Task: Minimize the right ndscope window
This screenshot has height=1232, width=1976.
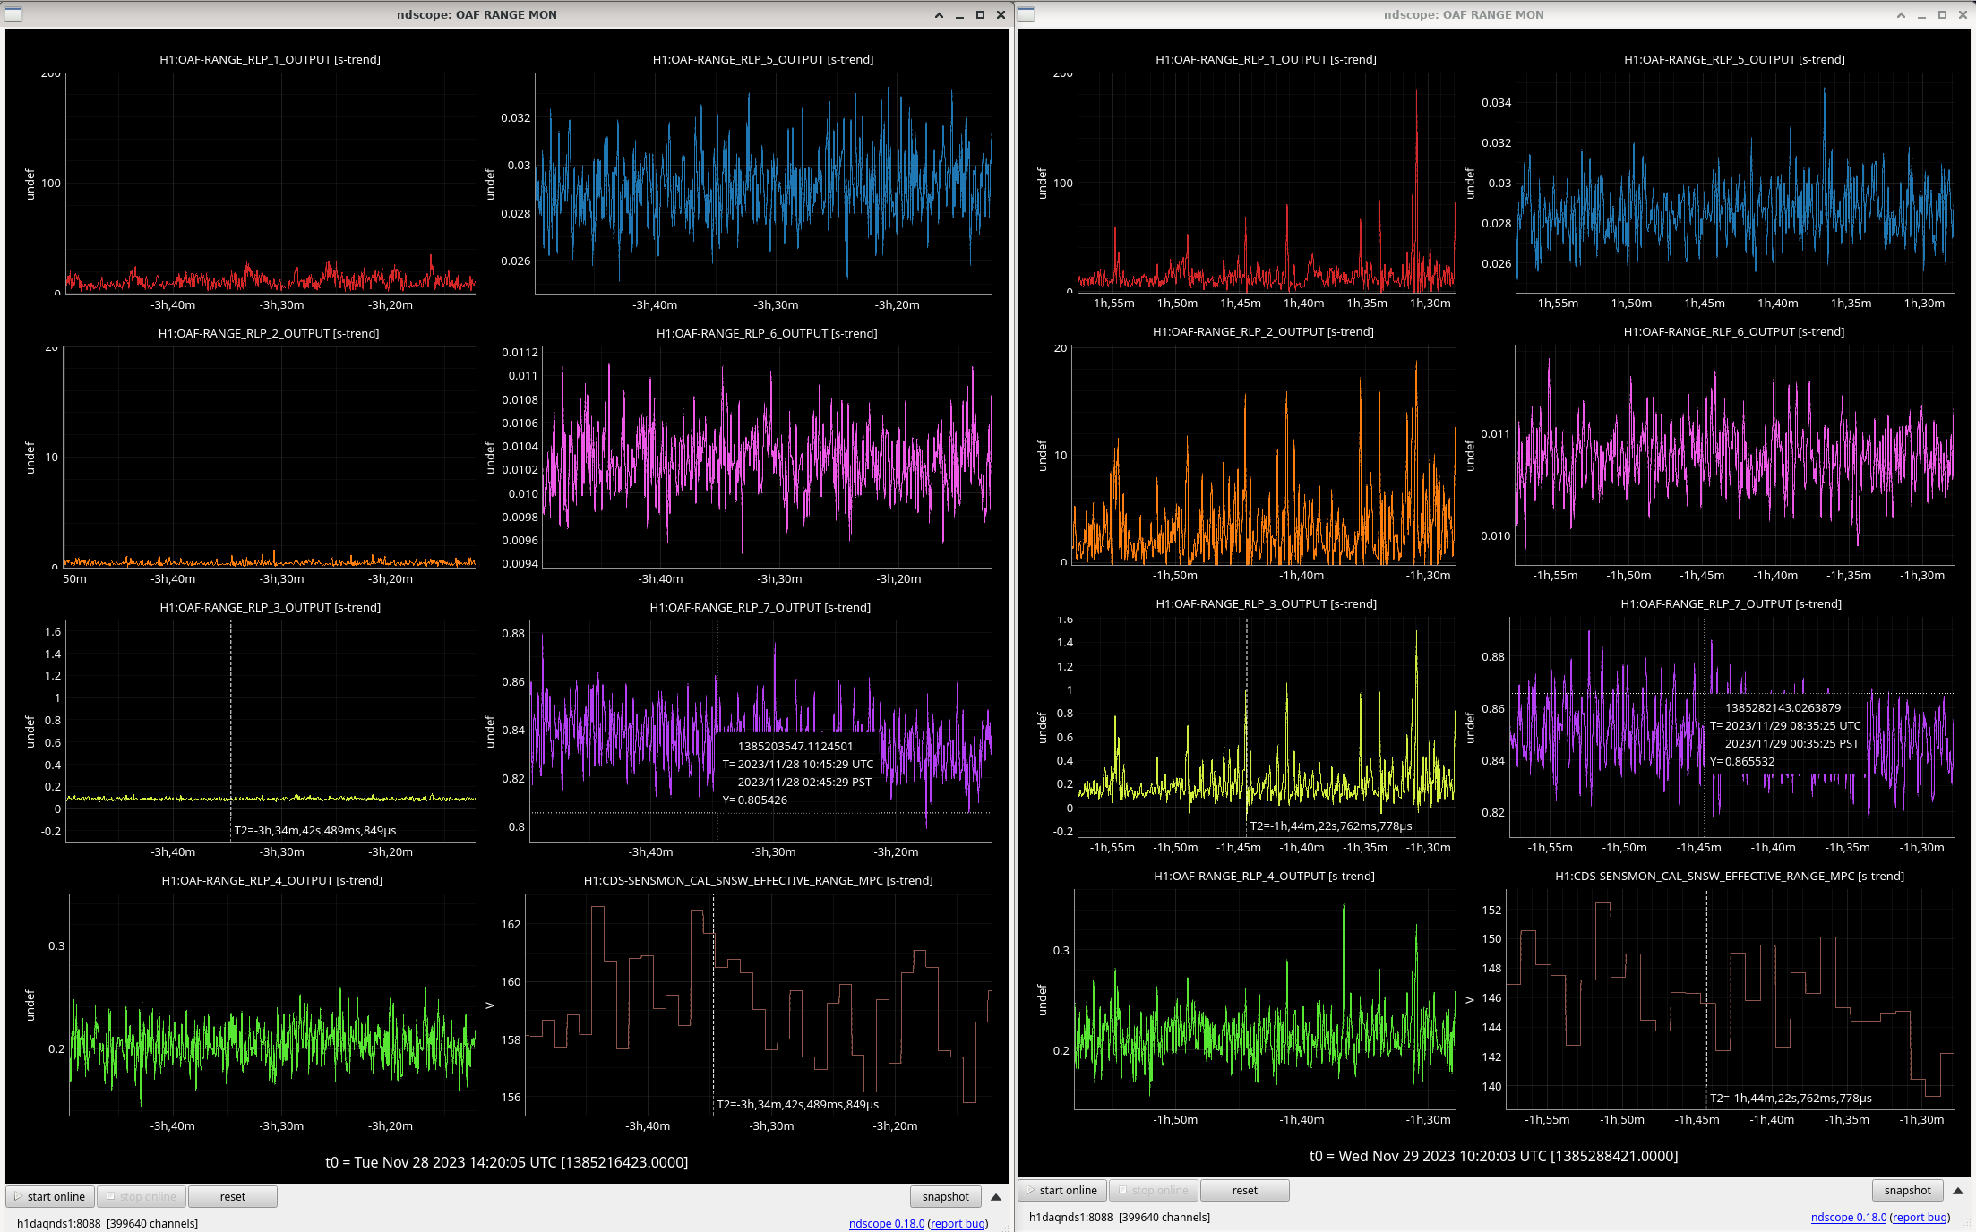Action: pyautogui.click(x=1921, y=14)
